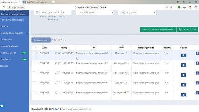Click the padlock icon in address bar
199x112 pixels.
9,7
